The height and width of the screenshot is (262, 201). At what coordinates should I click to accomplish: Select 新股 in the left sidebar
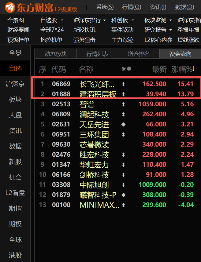tap(15, 162)
